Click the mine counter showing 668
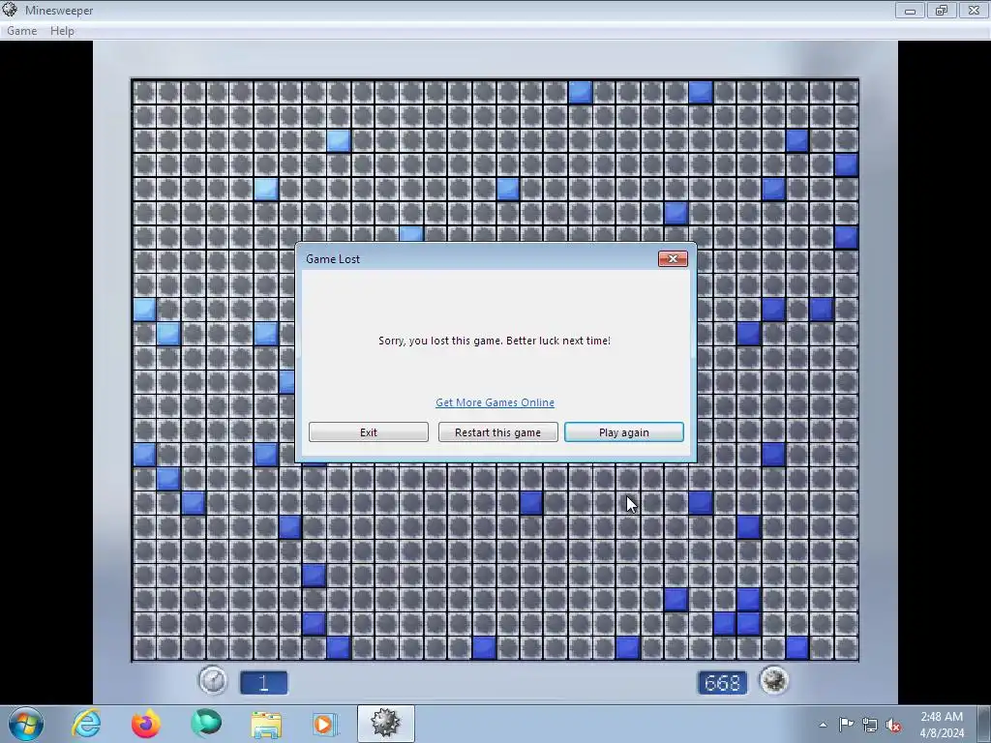Image resolution: width=991 pixels, height=743 pixels. click(722, 682)
